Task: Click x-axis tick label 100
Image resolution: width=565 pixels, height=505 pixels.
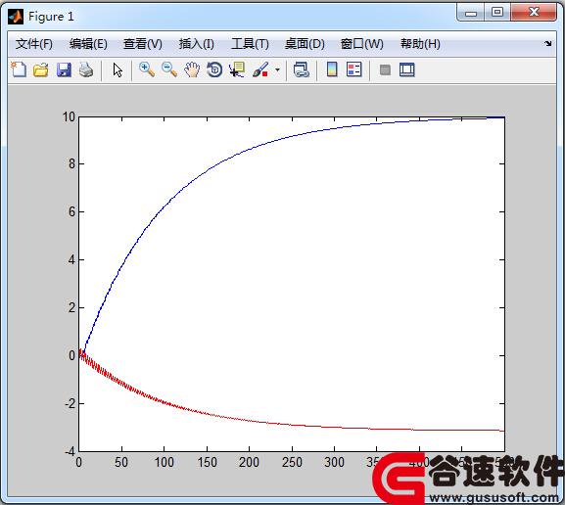Action: pyautogui.click(x=165, y=463)
